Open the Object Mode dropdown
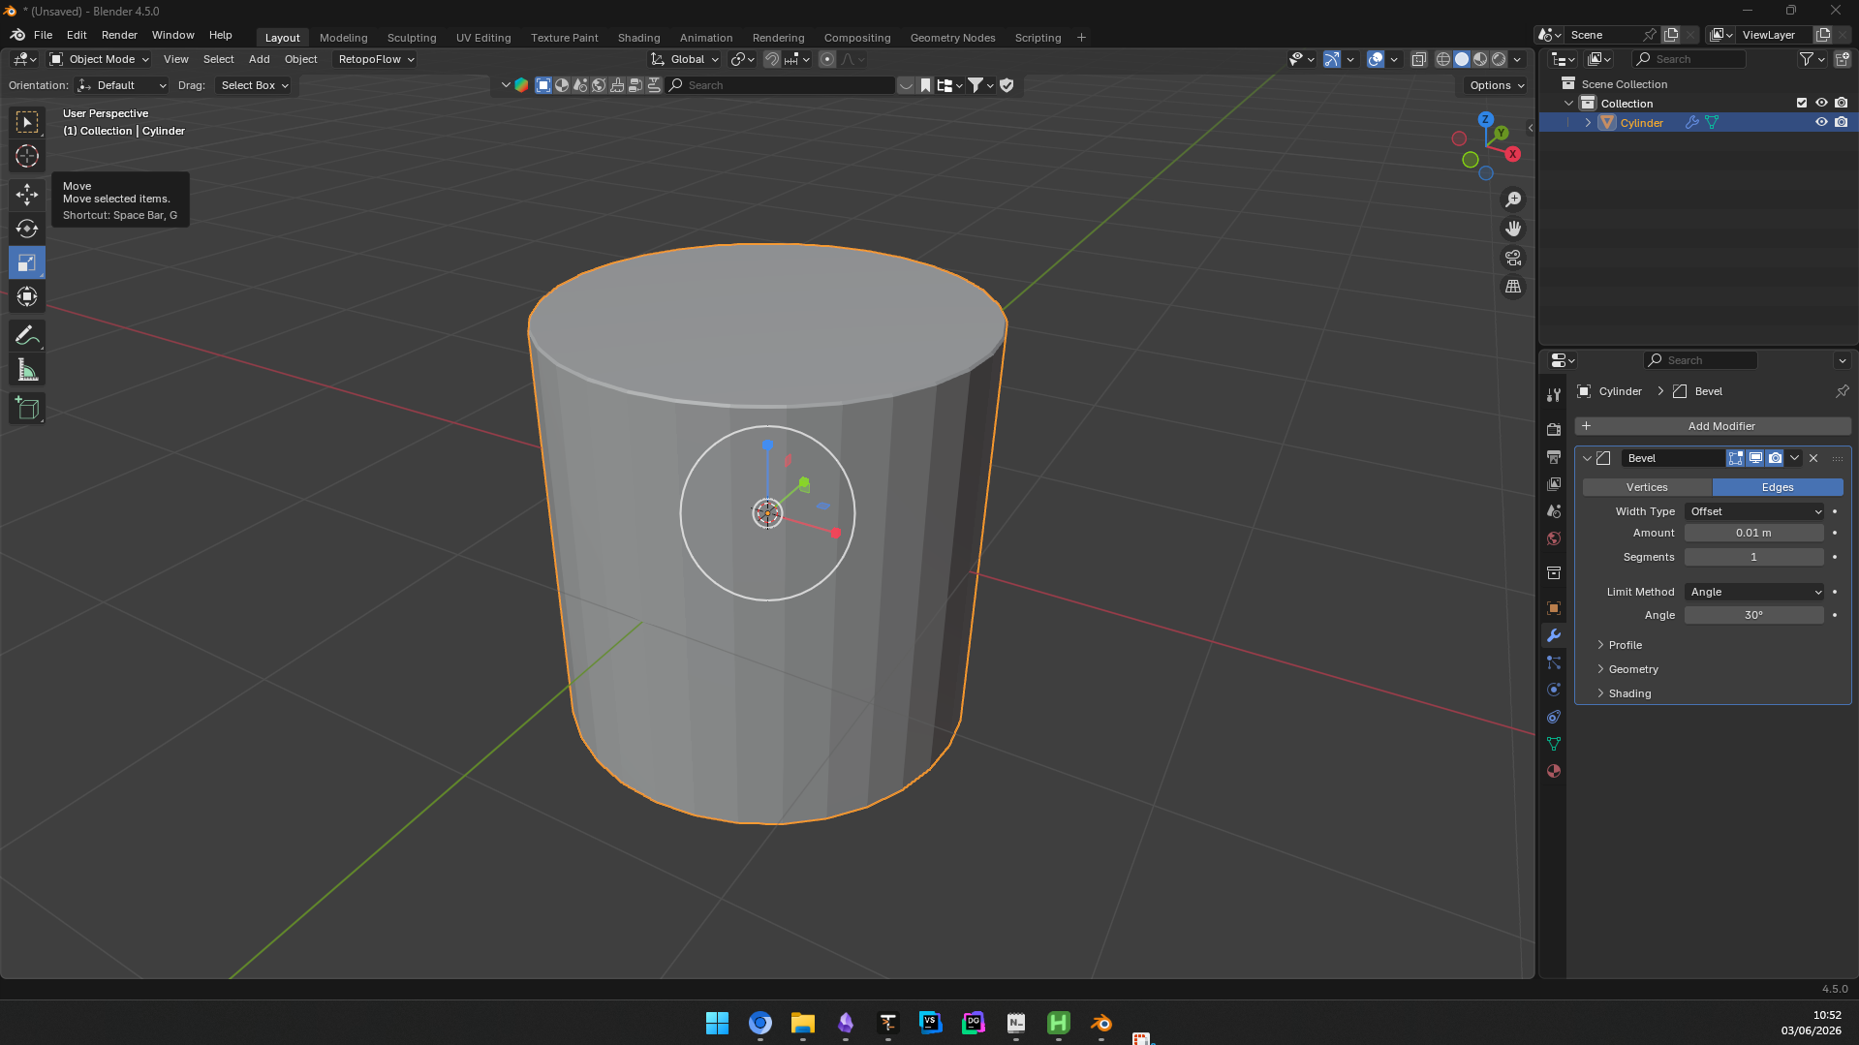This screenshot has width=1859, height=1045. [100, 59]
